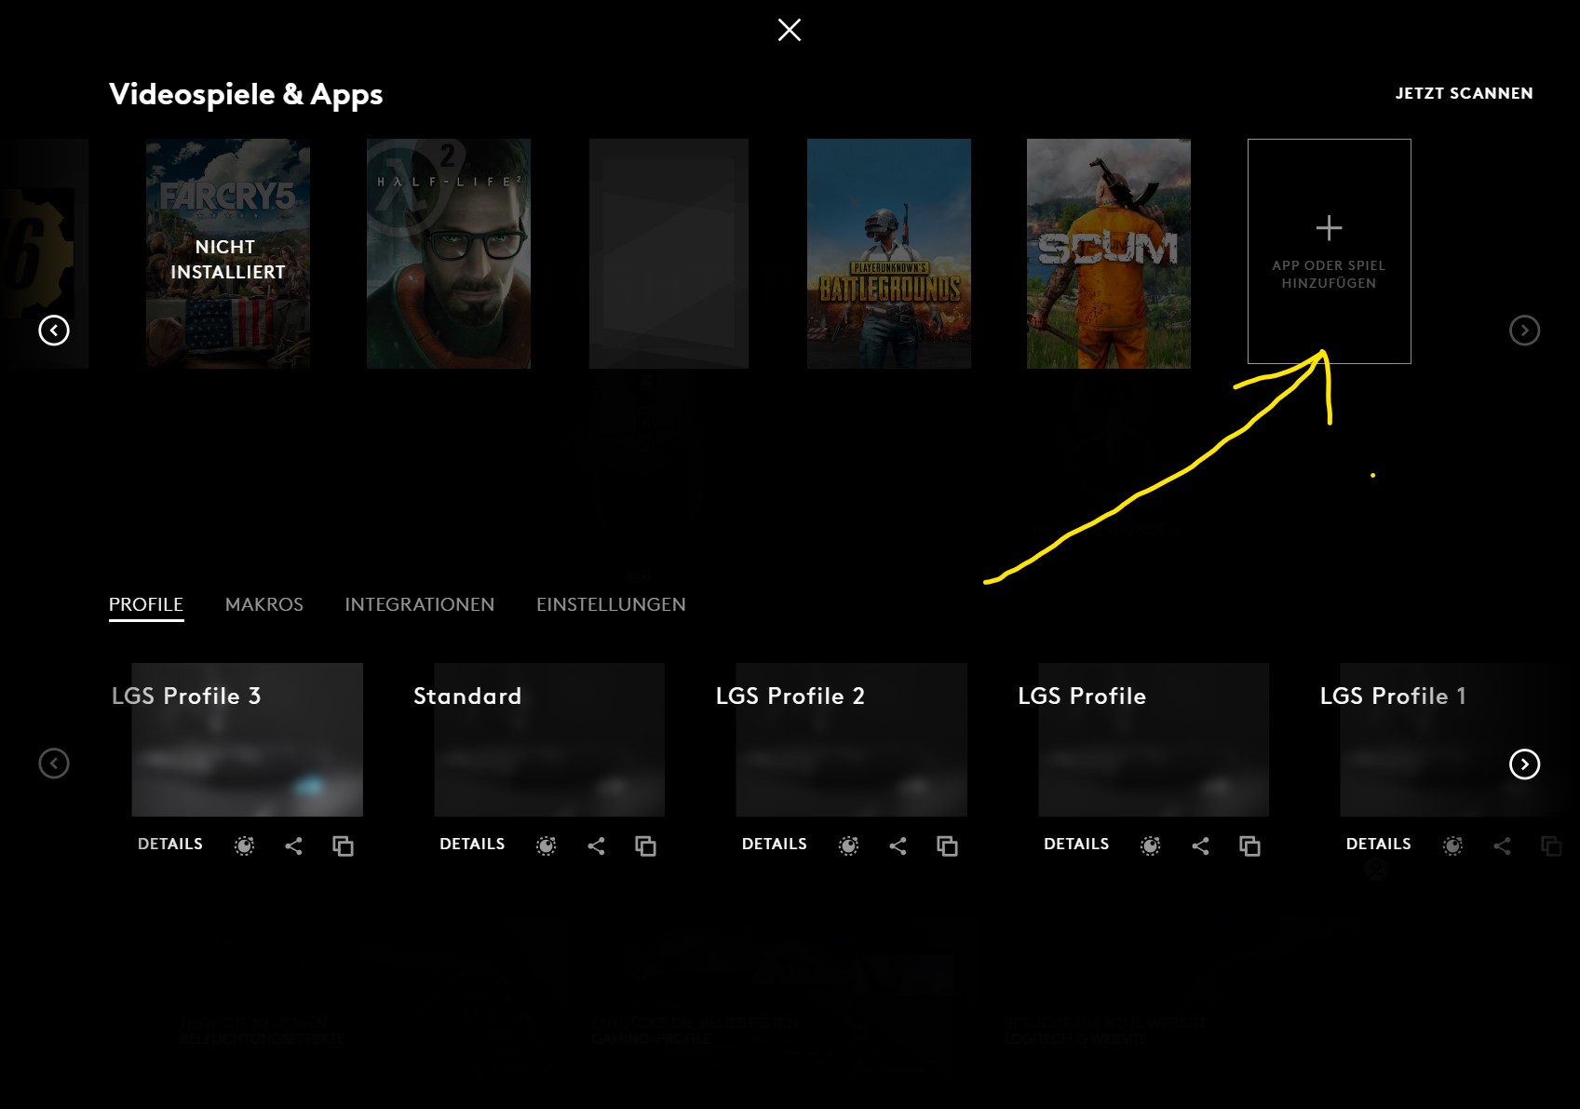This screenshot has width=1580, height=1109.
Task: Share the Standard profile
Action: (x=596, y=845)
